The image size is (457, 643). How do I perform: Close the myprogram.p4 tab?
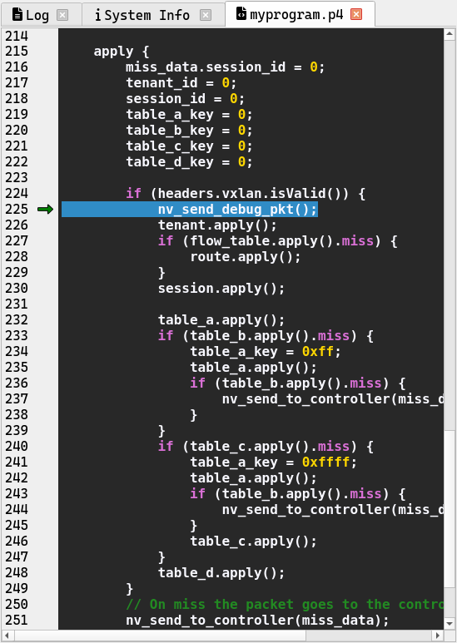click(356, 14)
